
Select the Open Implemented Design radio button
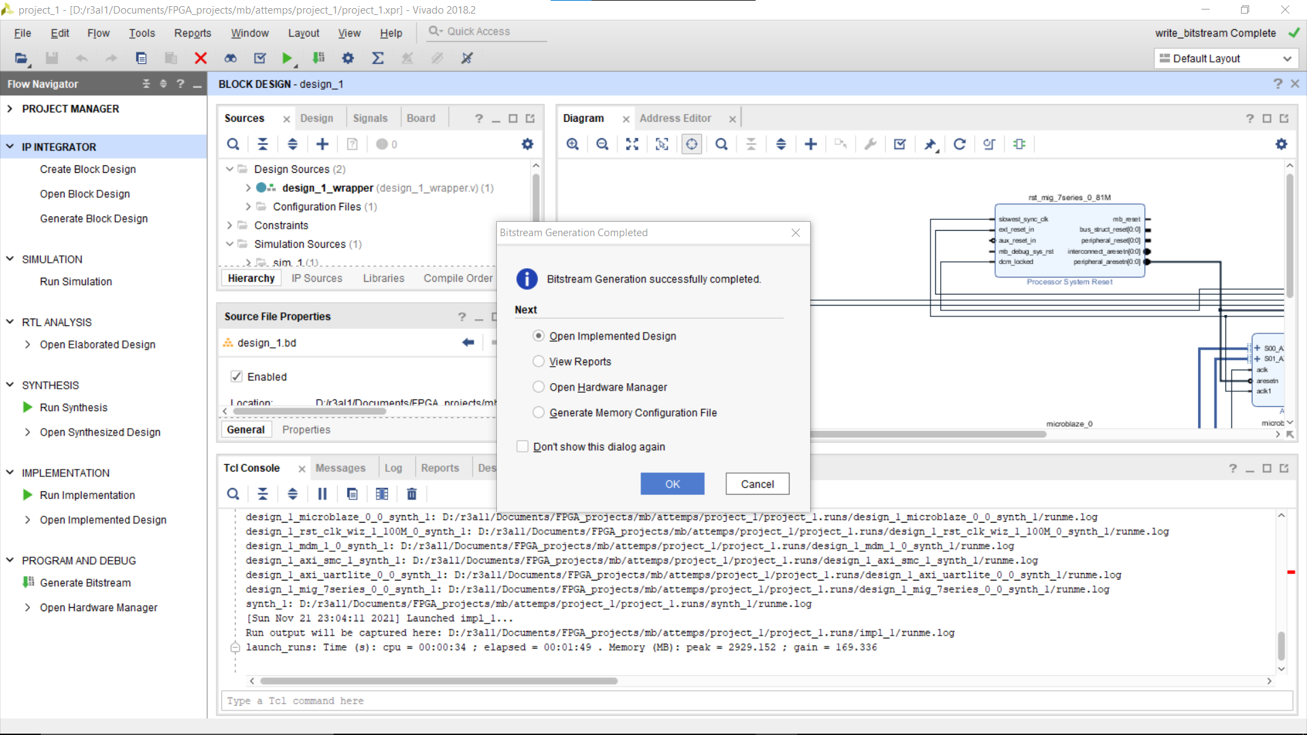538,336
